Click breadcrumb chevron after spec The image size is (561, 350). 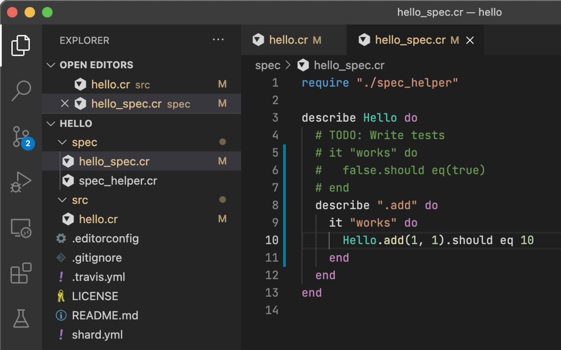pos(288,65)
